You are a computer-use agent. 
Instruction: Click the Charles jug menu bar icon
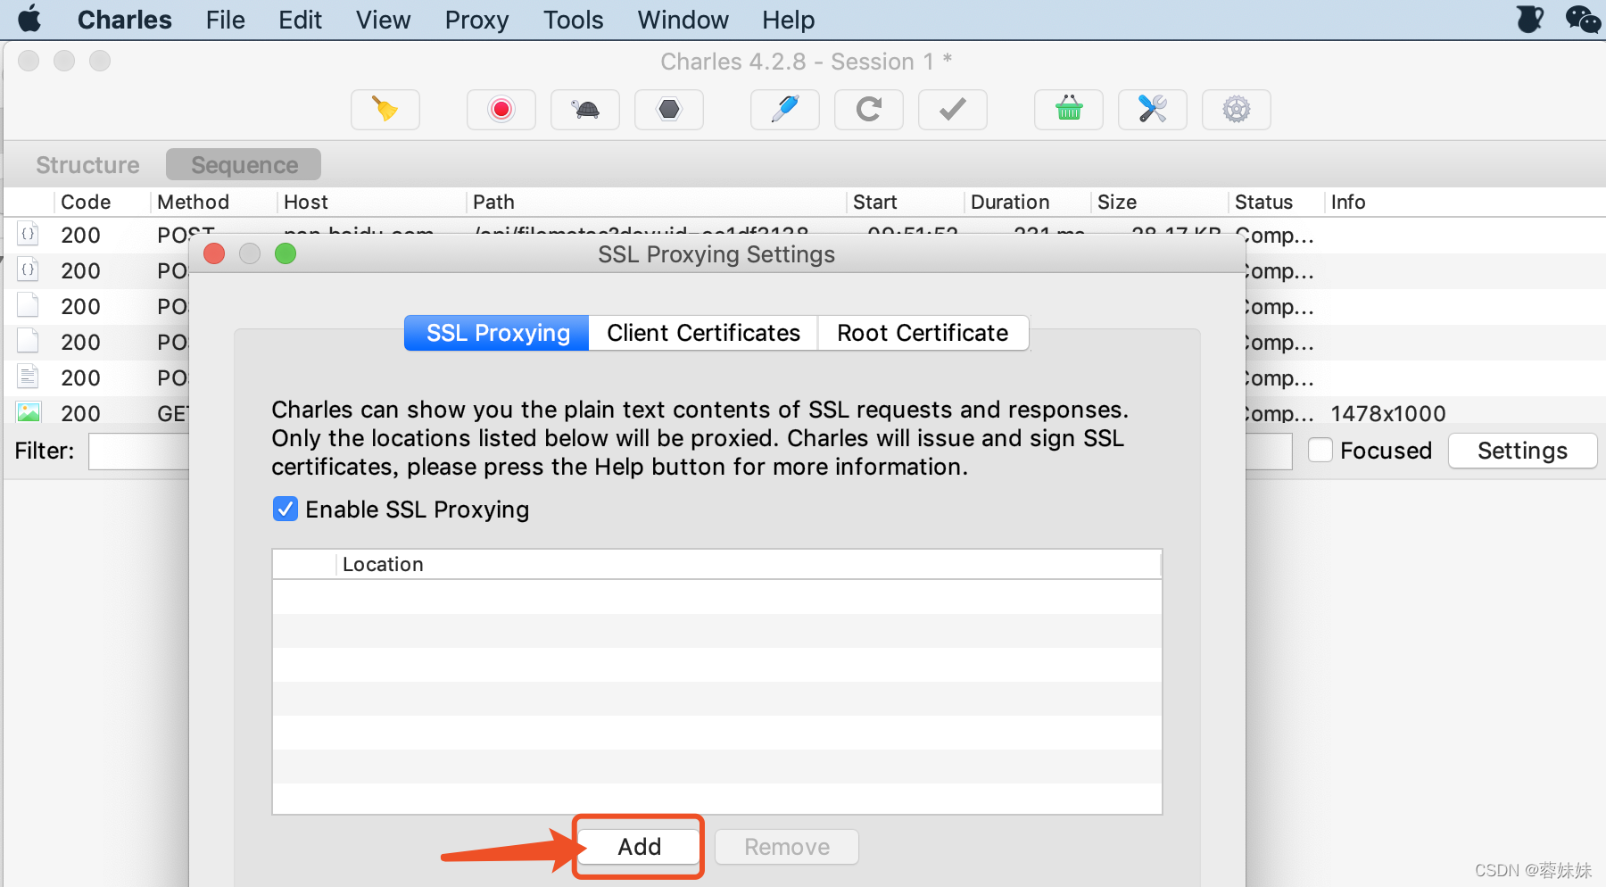tap(1529, 19)
